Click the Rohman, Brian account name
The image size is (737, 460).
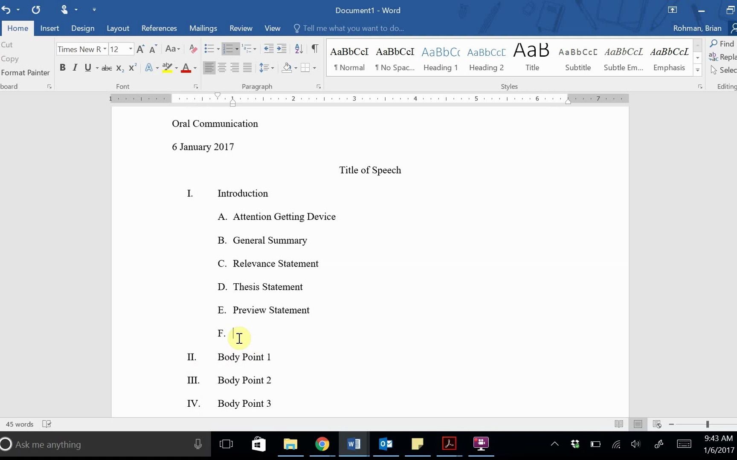[697, 28]
